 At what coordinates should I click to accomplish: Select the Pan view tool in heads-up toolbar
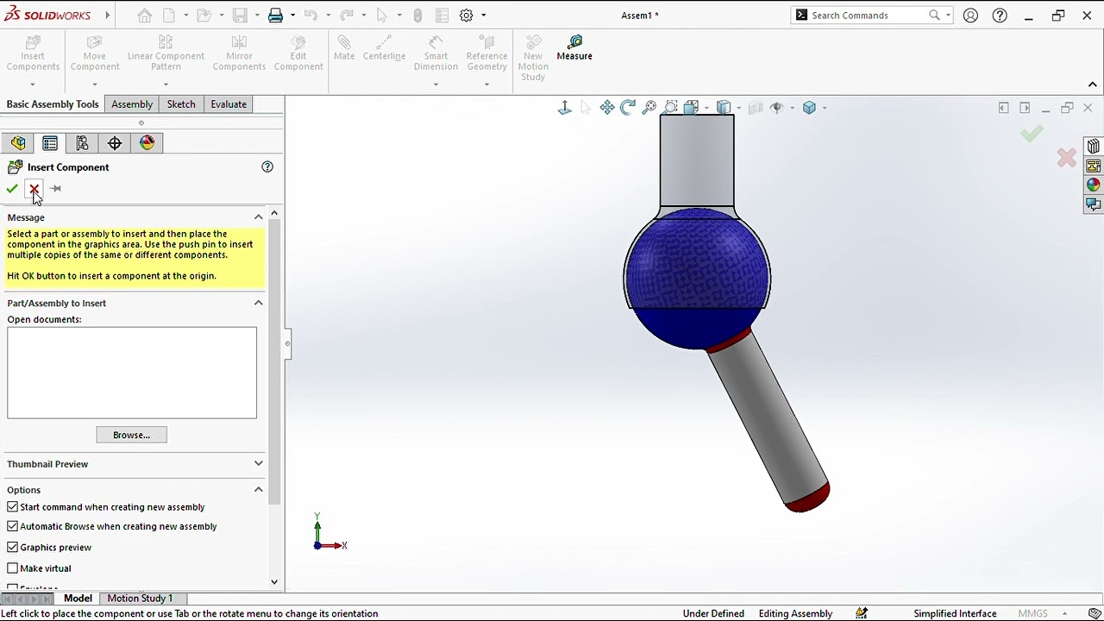coord(607,108)
